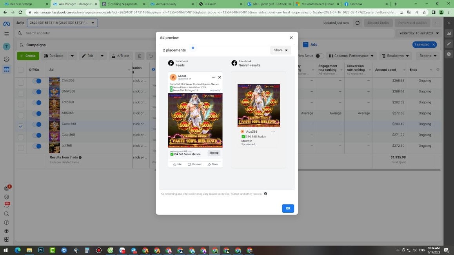Click the ellipsis on the feed ad preview

pyautogui.click(x=213, y=77)
